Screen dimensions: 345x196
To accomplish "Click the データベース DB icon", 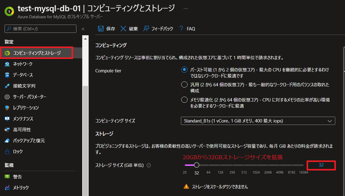I will [x=7, y=75].
